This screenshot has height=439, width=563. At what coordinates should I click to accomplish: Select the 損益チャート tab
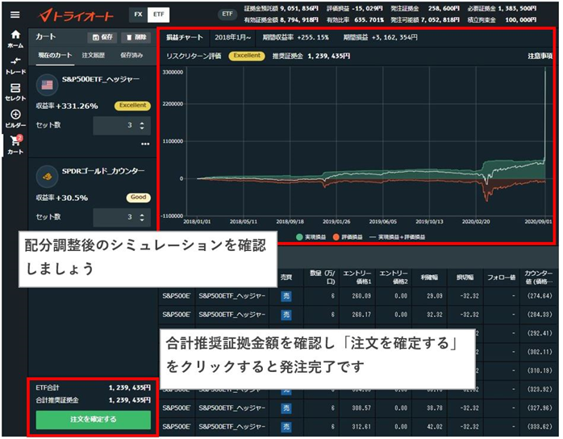click(185, 37)
